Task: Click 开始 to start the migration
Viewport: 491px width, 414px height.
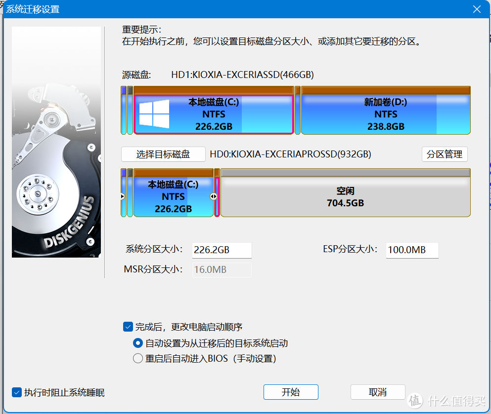Action: [x=291, y=392]
